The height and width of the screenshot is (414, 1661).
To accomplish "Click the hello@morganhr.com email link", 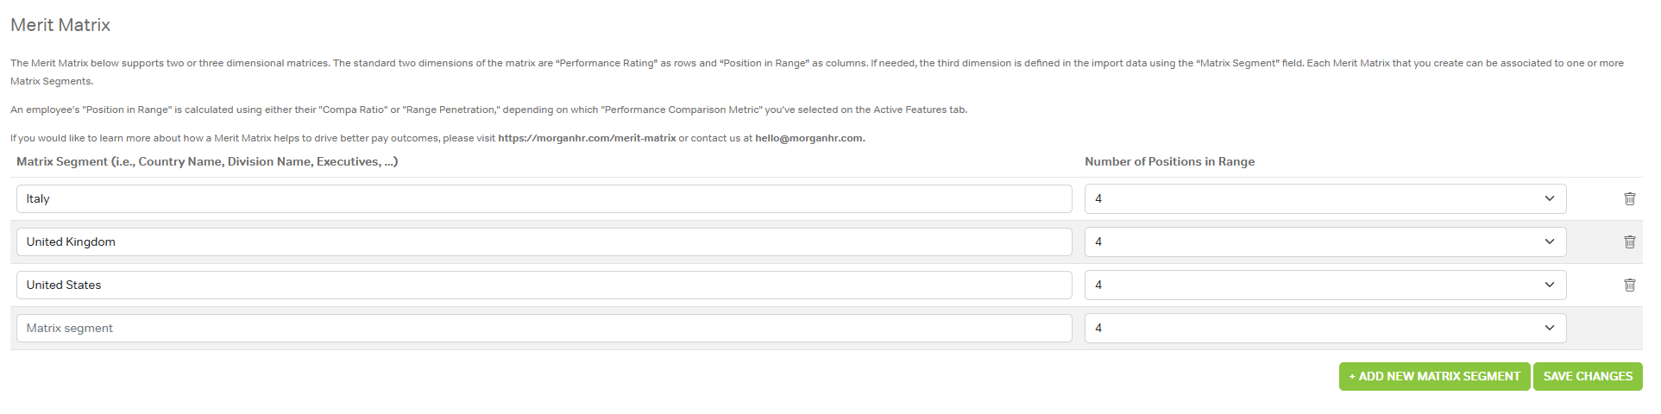I will [809, 138].
